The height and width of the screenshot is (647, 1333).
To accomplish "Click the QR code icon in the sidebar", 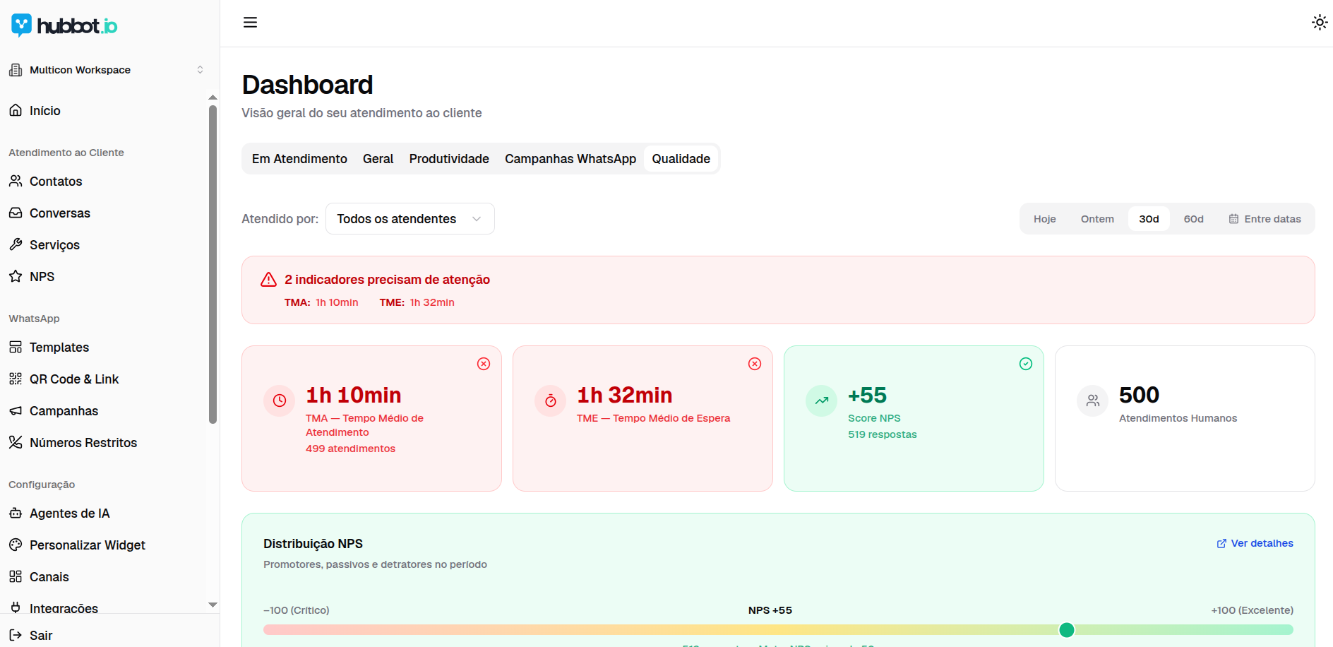I will (x=16, y=379).
